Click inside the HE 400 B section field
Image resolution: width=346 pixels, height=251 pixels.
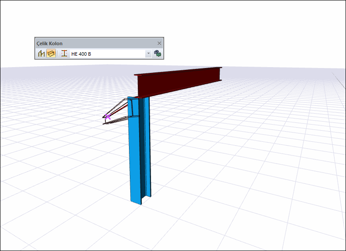coord(108,54)
